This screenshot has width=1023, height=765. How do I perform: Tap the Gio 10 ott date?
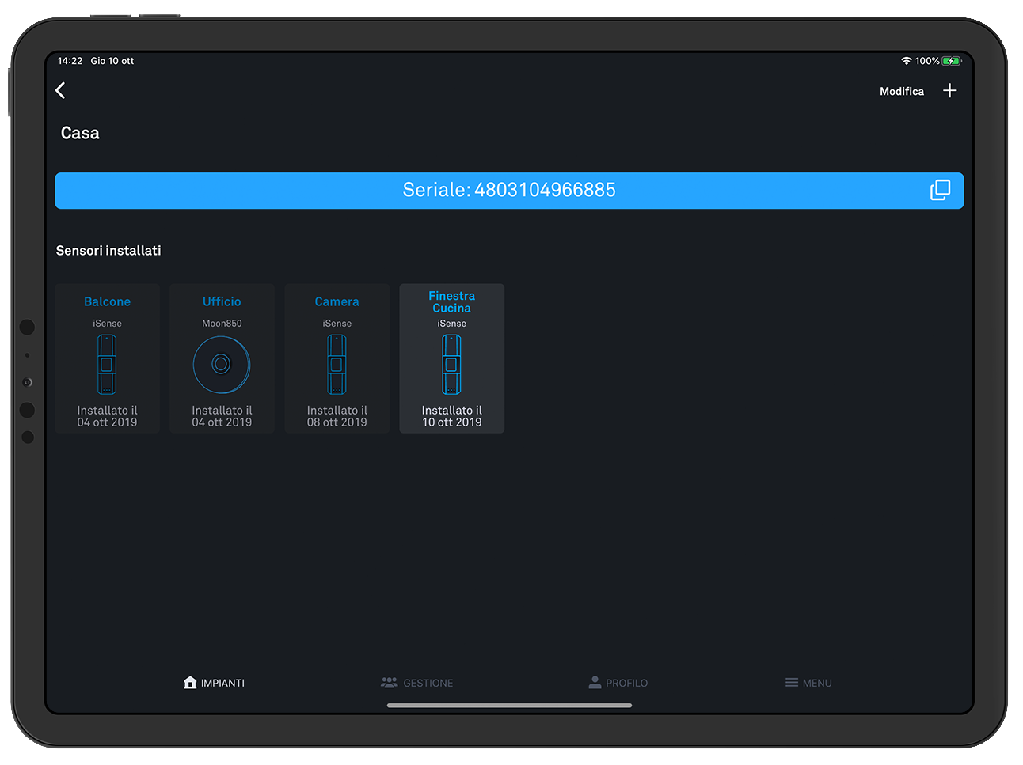coord(112,61)
